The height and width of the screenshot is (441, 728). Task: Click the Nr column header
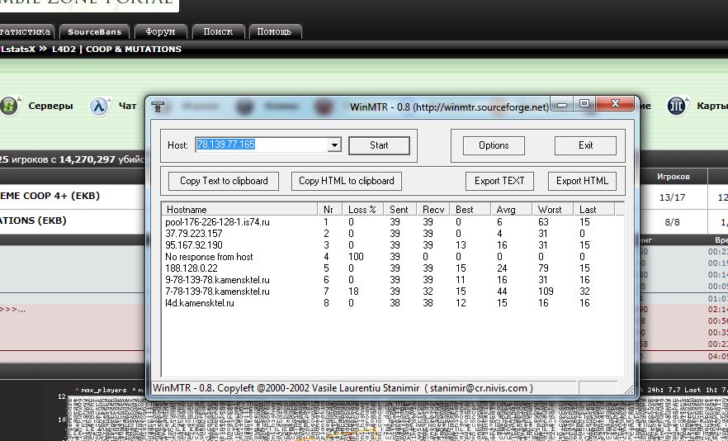coord(329,210)
